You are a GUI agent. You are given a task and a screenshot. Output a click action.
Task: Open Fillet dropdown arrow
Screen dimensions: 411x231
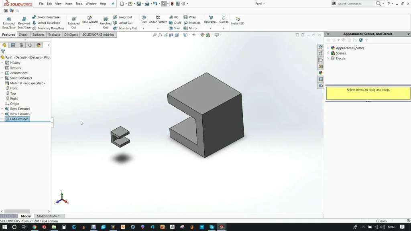click(143, 28)
